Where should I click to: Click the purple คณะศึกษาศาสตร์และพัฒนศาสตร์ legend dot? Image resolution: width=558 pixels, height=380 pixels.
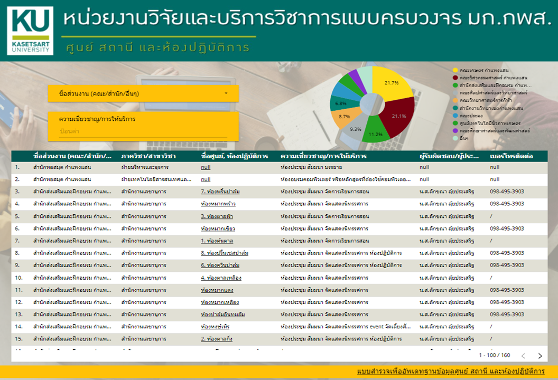pos(455,130)
